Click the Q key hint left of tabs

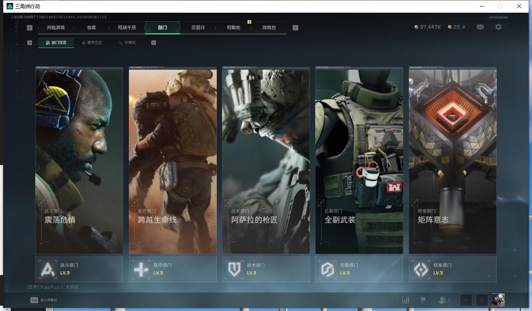tap(30, 28)
